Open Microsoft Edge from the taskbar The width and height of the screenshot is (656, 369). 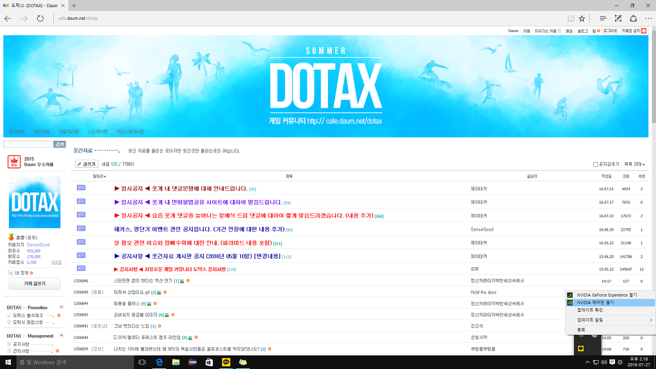click(x=159, y=363)
